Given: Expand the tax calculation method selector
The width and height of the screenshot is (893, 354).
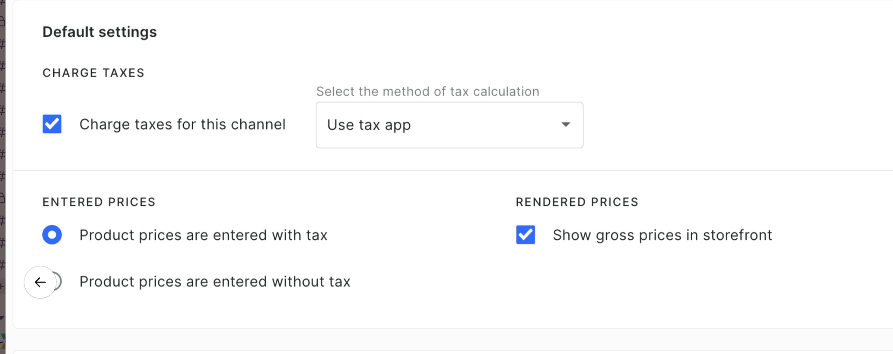Looking at the screenshot, I should [x=449, y=125].
